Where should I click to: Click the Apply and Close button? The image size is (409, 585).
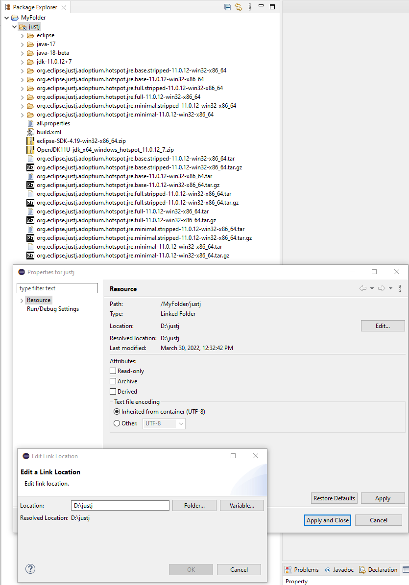[x=327, y=520]
